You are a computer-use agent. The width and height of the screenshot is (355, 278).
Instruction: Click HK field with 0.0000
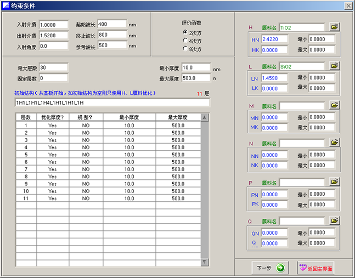[275, 50]
